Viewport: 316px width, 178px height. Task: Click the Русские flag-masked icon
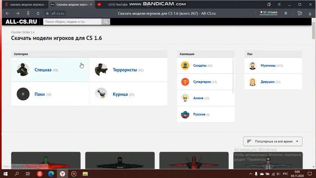185,114
